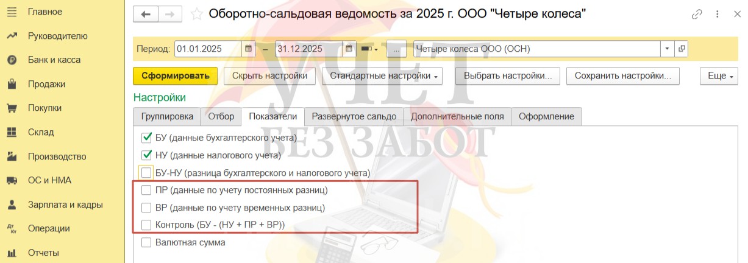Click the copy link icon

[697, 15]
